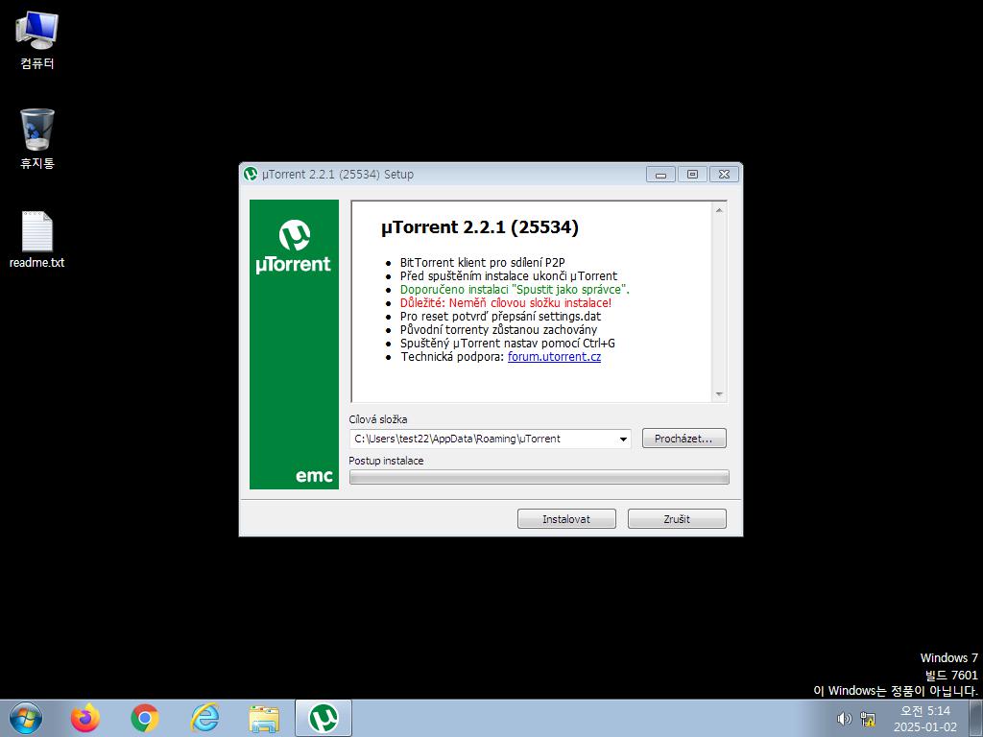Open the taskbar clock and date
Image resolution: width=983 pixels, height=737 pixels.
[925, 719]
